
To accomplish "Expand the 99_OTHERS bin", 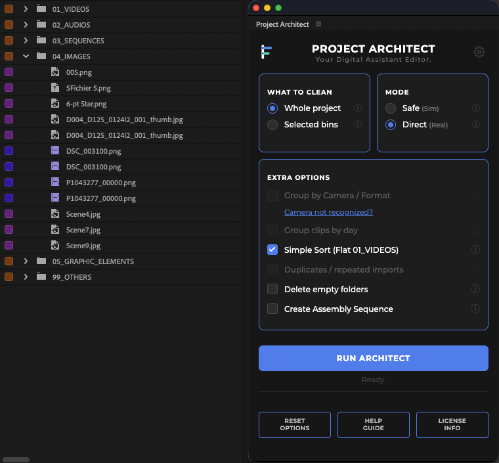I will point(26,277).
